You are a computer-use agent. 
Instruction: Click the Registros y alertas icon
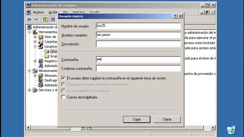click(41, 61)
